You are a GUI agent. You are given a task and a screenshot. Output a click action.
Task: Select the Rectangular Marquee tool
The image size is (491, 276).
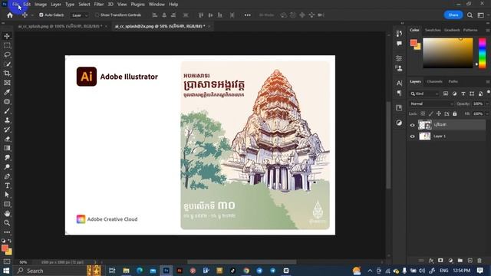coord(7,45)
